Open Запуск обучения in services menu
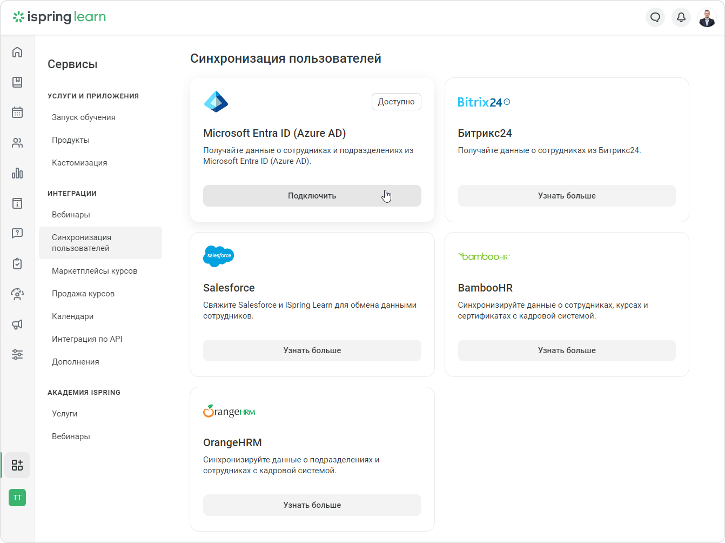Screen dimensions: 725x543 click(x=84, y=117)
